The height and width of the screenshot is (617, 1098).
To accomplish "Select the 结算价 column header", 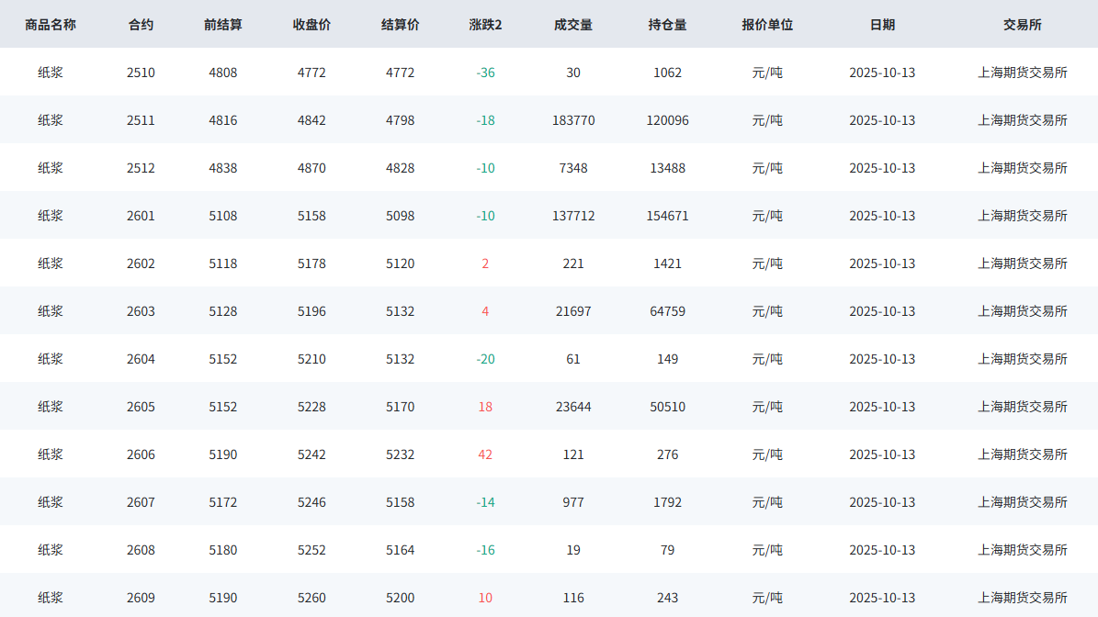I will pos(400,25).
